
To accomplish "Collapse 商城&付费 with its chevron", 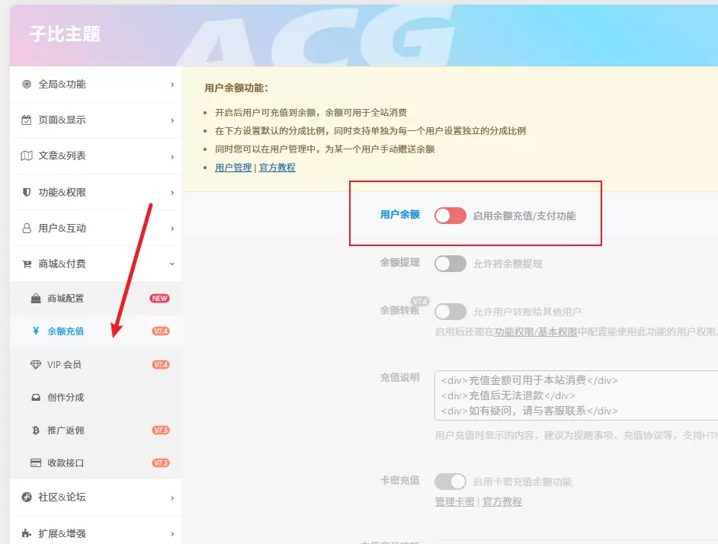I will click(x=172, y=264).
